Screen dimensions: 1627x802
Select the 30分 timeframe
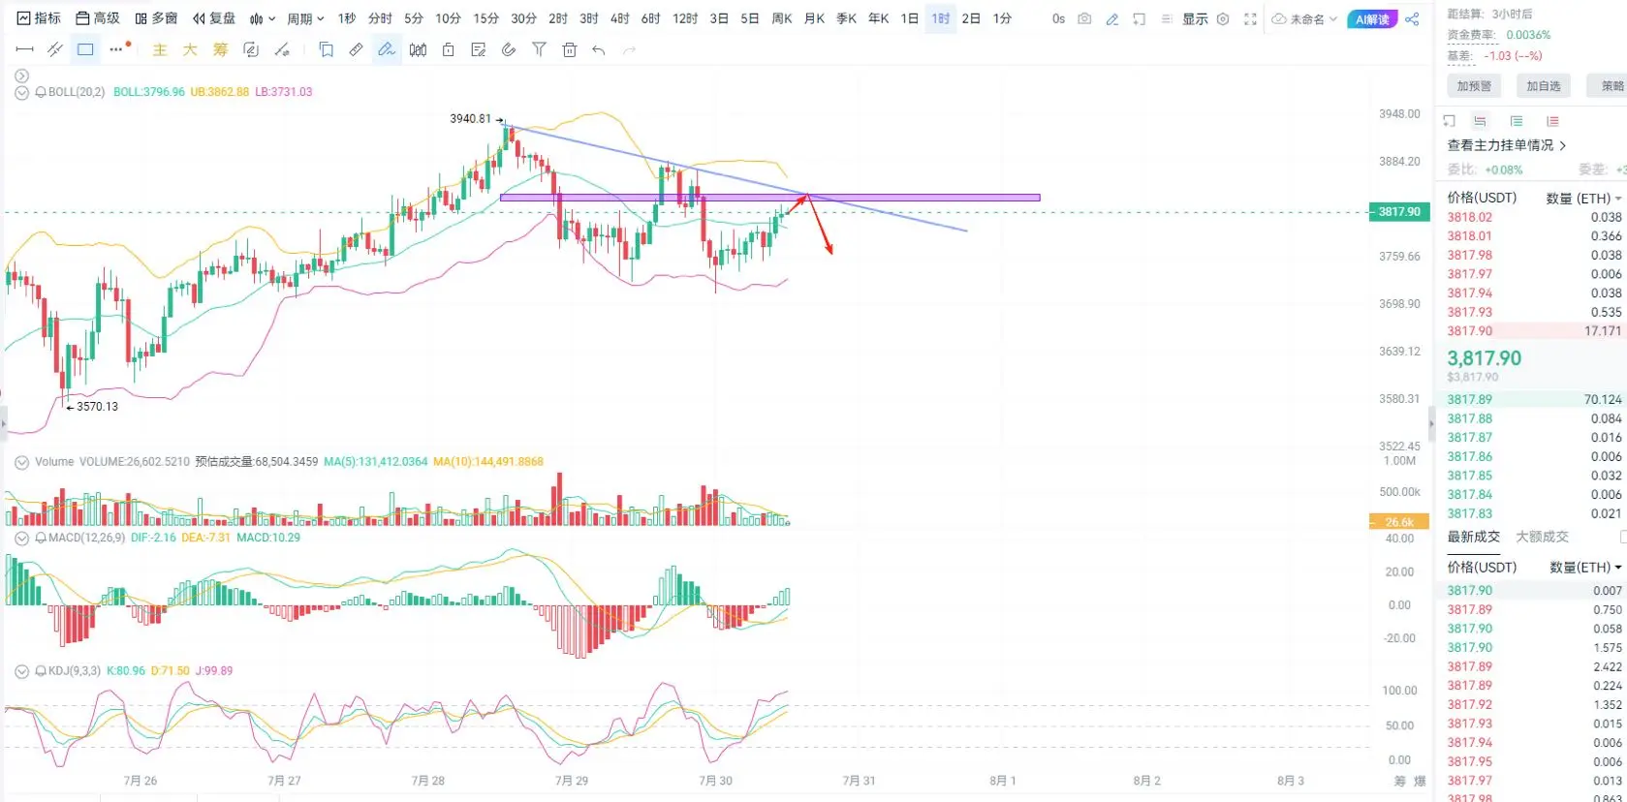point(524,18)
